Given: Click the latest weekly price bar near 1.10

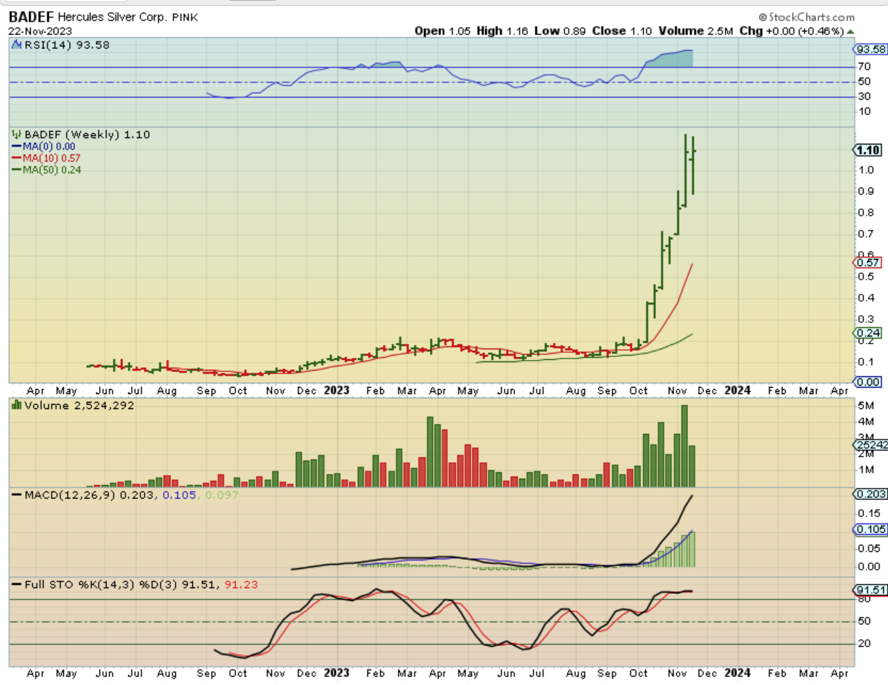Looking at the screenshot, I should tap(692, 165).
